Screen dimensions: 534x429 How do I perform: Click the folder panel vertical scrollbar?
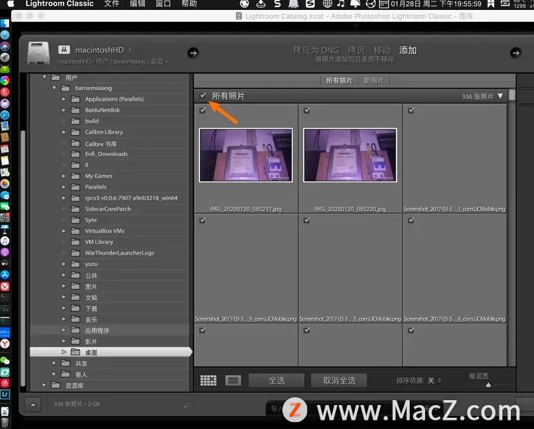click(x=23, y=259)
